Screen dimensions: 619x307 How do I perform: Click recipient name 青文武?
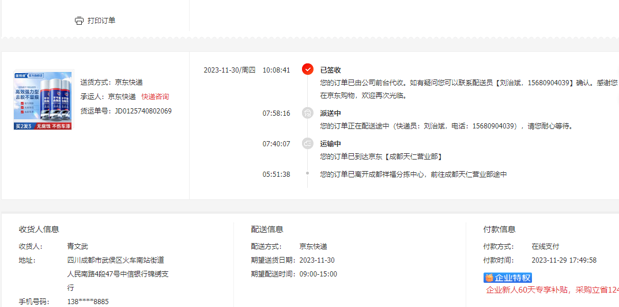click(x=78, y=247)
